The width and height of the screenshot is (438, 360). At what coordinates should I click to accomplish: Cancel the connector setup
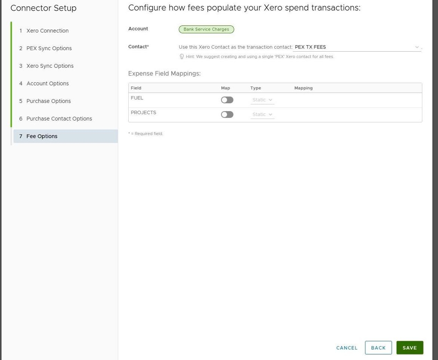(x=346, y=348)
